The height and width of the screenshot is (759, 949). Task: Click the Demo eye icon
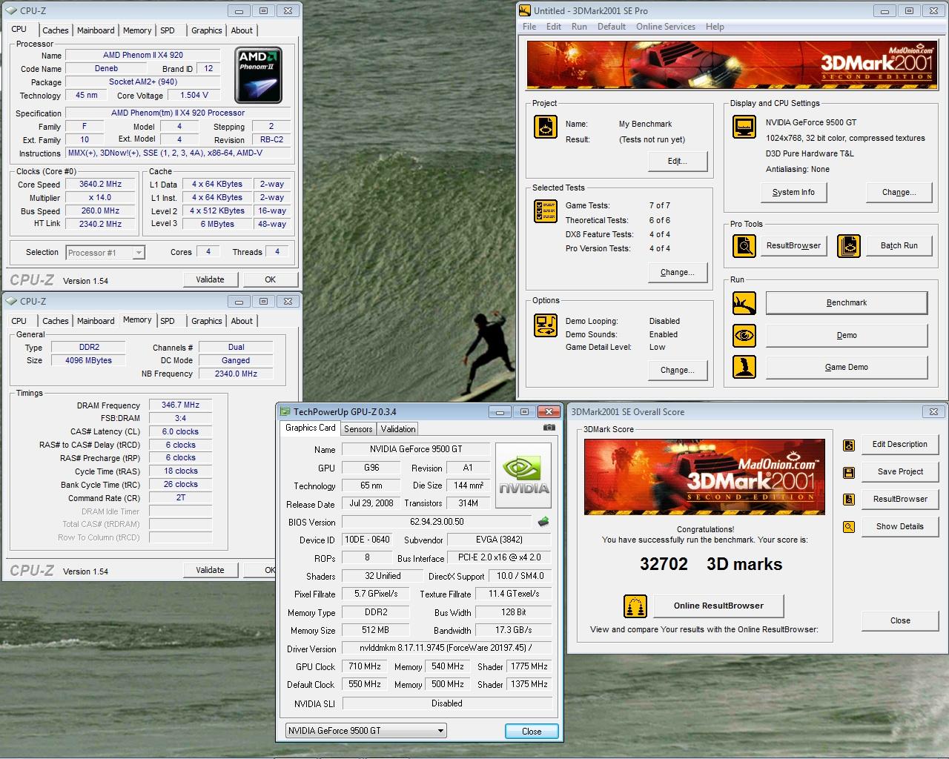744,335
